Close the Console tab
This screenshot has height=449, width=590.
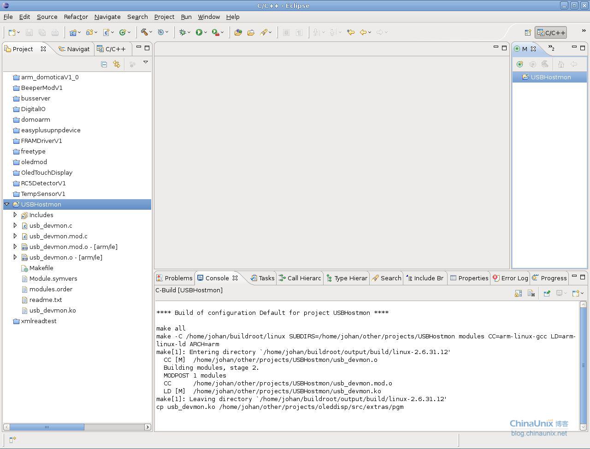click(235, 278)
